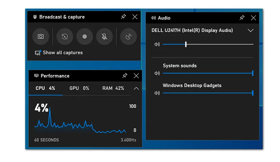The image size is (280, 162).
Task: Close the Broadcast & capture widget
Action: pyautogui.click(x=135, y=17)
